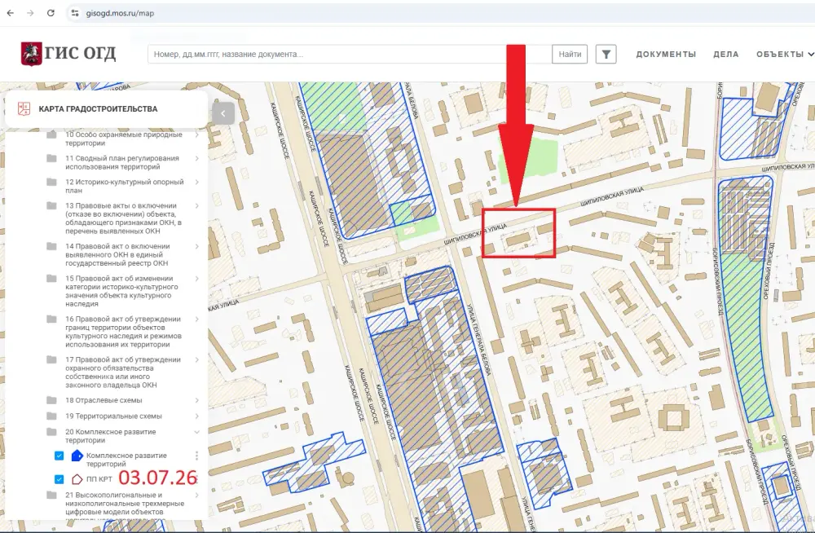Open the ДОКУМЕНТЫ menu
The width and height of the screenshot is (815, 533).
(666, 54)
